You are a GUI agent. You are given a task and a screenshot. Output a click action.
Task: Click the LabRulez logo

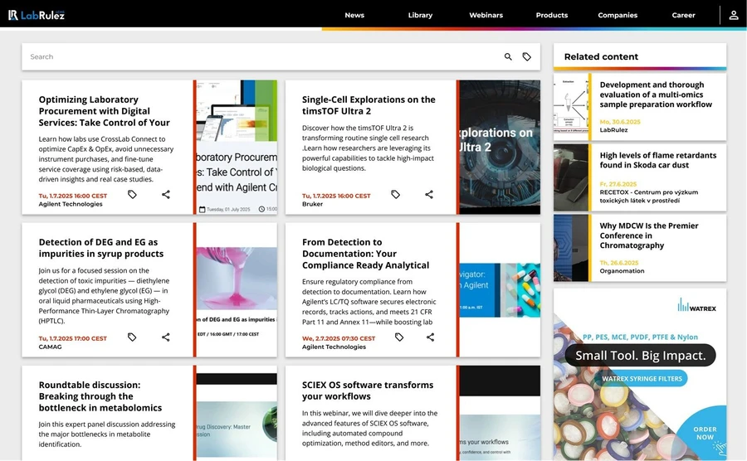[37, 15]
